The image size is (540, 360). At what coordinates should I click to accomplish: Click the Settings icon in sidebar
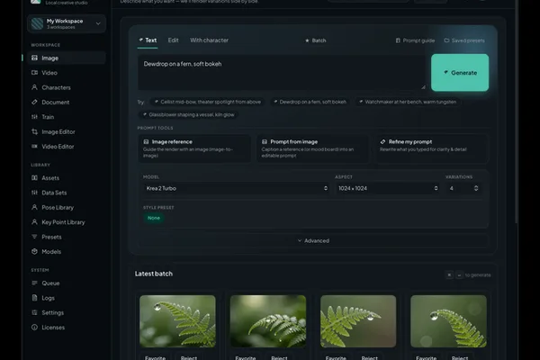tap(34, 312)
